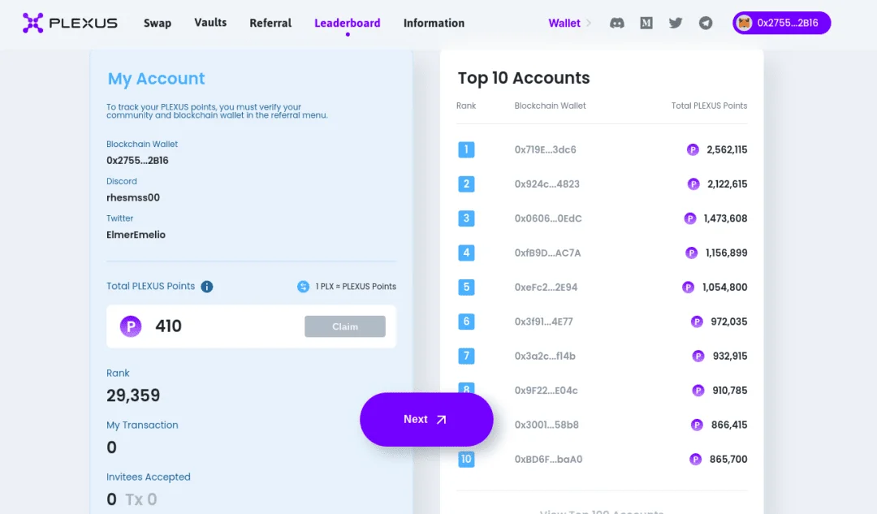Click rank 6 badge
Viewport: 877px width, 514px height.
pyautogui.click(x=466, y=322)
